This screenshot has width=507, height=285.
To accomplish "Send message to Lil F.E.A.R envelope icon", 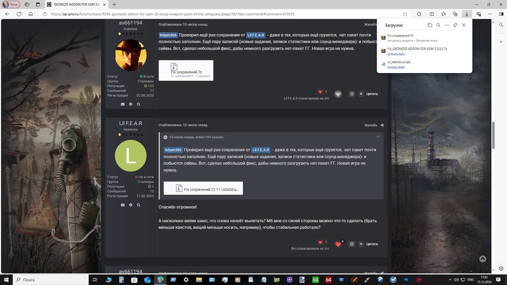I will click(x=123, y=205).
